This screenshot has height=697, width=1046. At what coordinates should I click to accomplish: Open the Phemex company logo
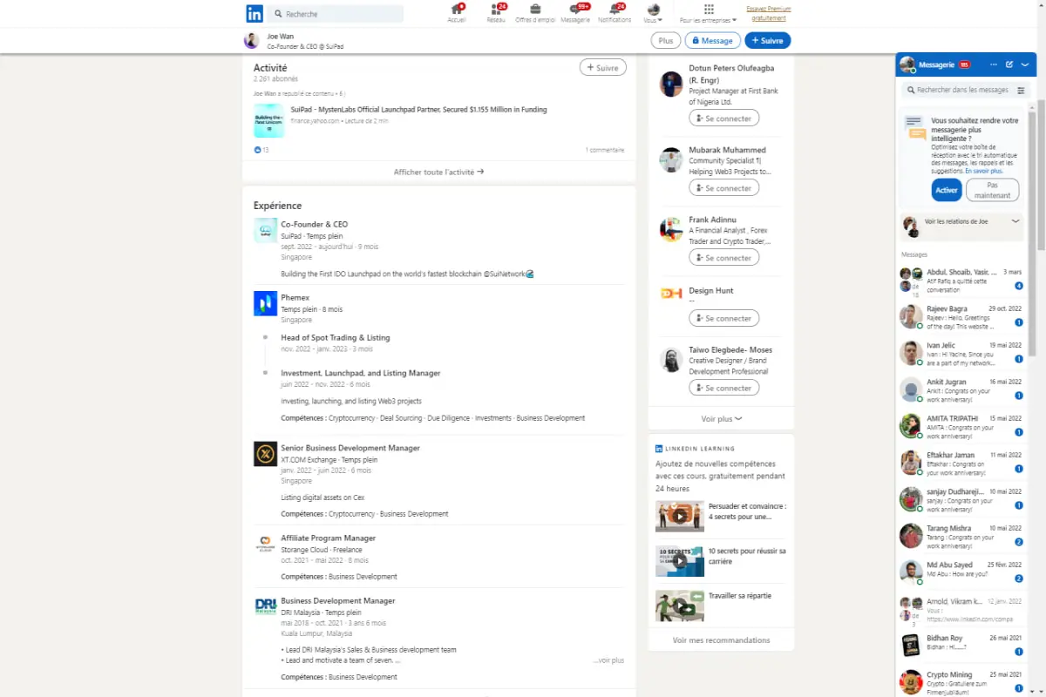point(265,303)
